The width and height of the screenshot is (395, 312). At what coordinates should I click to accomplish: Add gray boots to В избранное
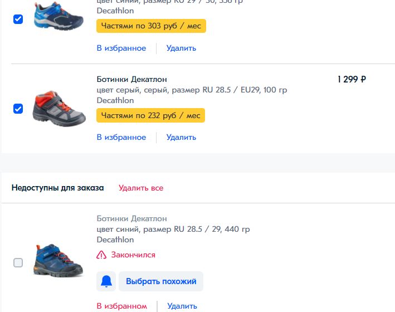tap(121, 137)
